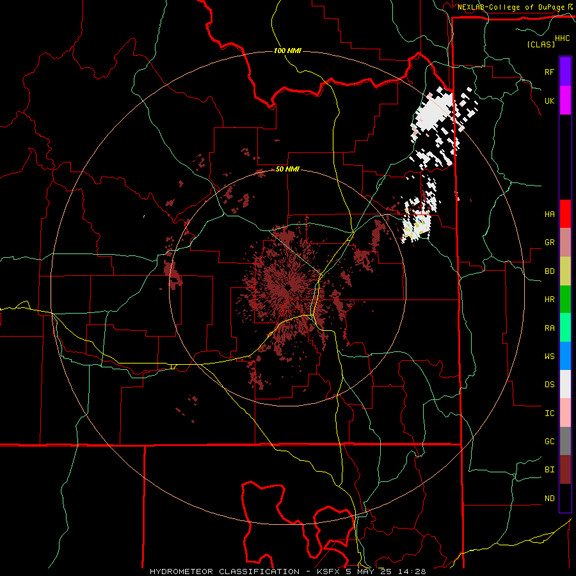This screenshot has width=576, height=576.
Task: Click the 50 NMI range ring label
Action: [287, 170]
